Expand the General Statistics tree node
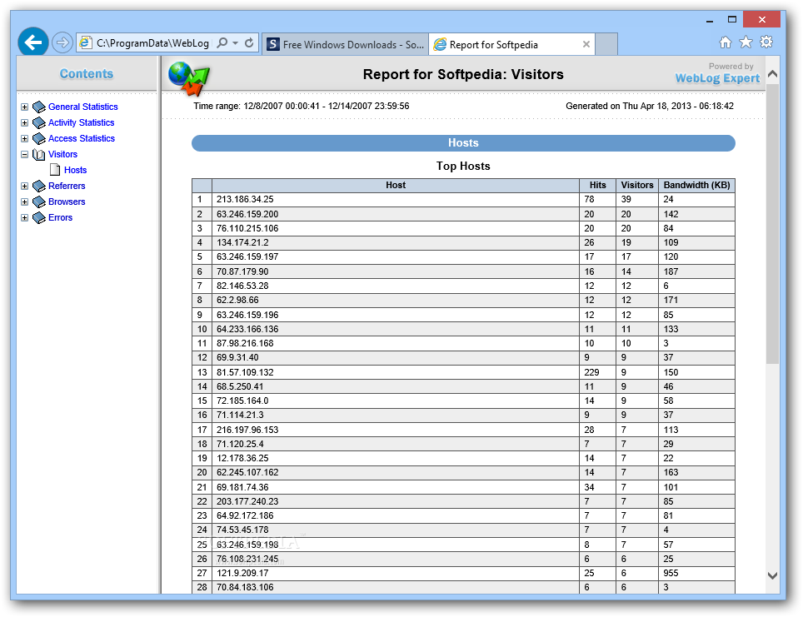The width and height of the screenshot is (803, 617). tap(25, 107)
